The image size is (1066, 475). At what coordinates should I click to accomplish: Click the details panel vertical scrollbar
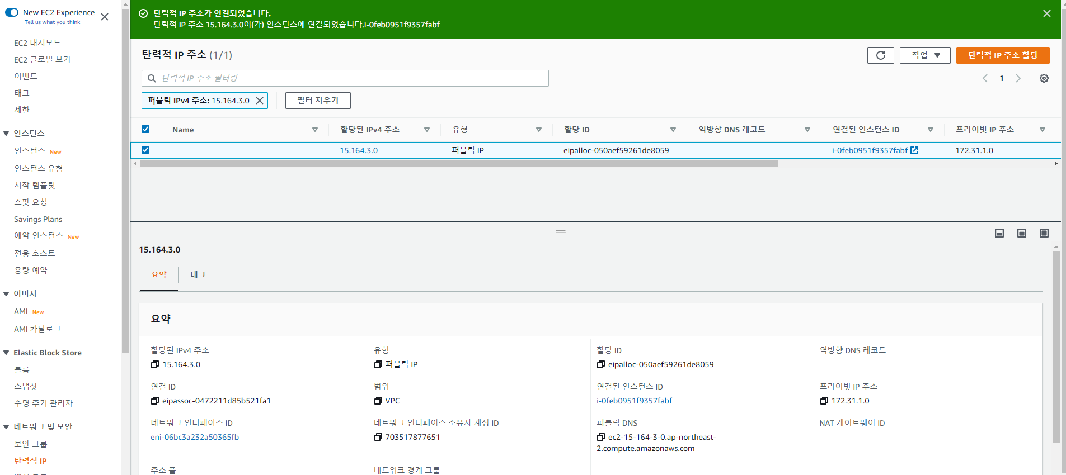[1056, 346]
